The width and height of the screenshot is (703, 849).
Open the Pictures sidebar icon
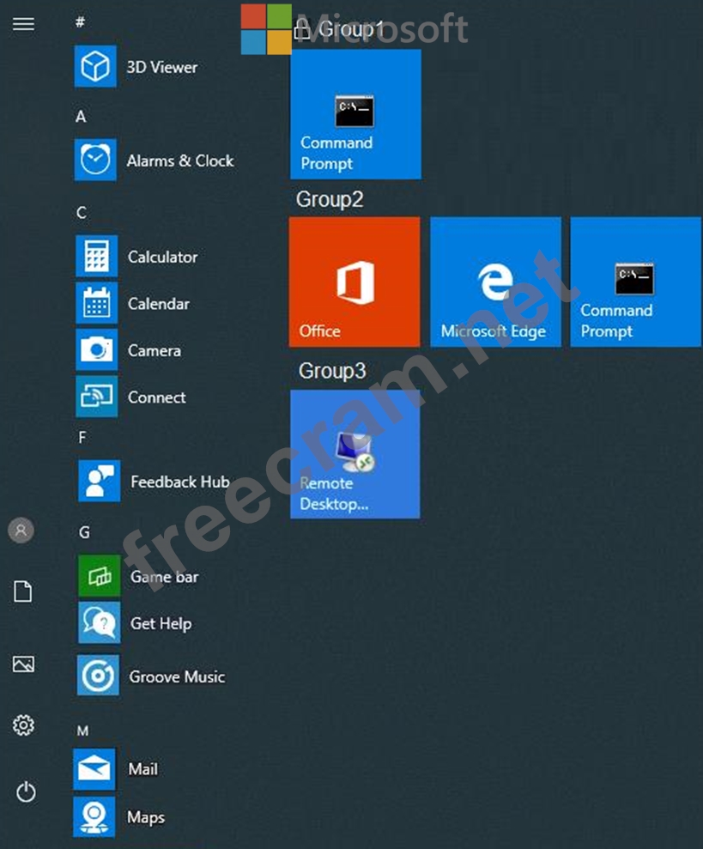coord(23,664)
